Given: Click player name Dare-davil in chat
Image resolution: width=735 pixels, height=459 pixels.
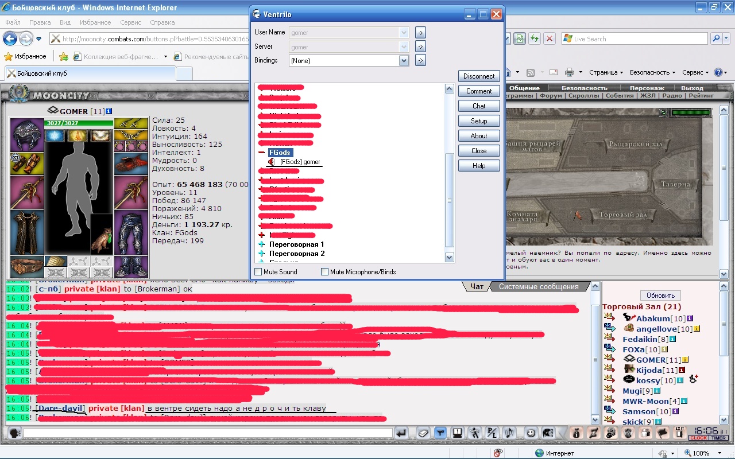Looking at the screenshot, I should (61, 409).
